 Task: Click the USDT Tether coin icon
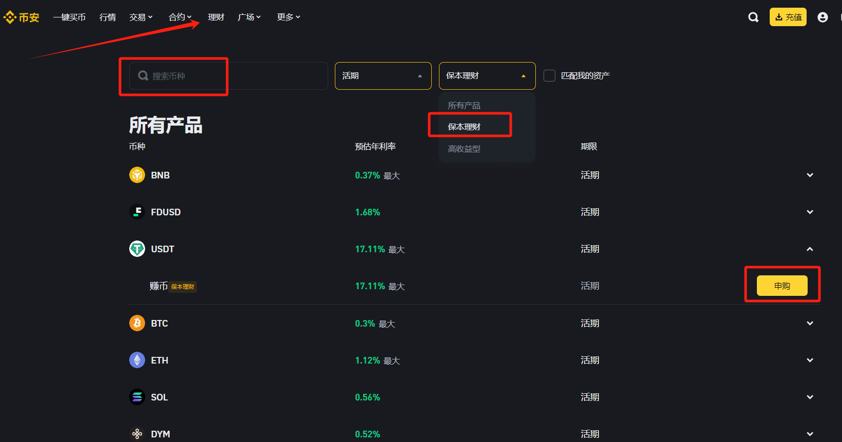click(x=137, y=249)
